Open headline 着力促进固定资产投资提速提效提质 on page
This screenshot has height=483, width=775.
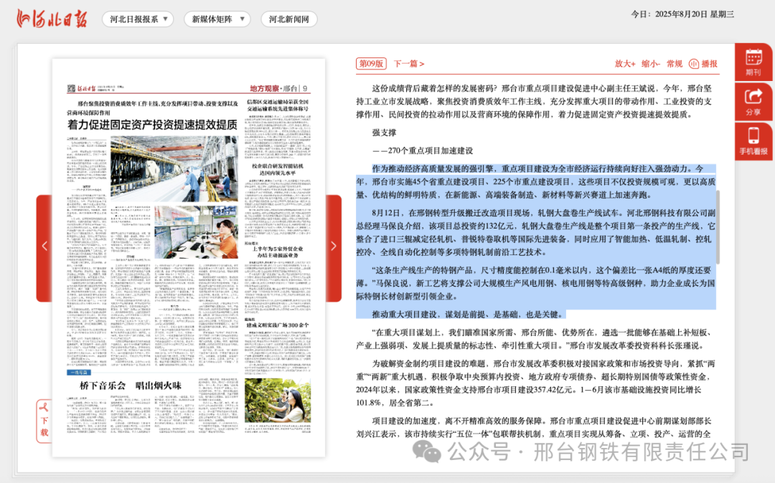pos(152,124)
